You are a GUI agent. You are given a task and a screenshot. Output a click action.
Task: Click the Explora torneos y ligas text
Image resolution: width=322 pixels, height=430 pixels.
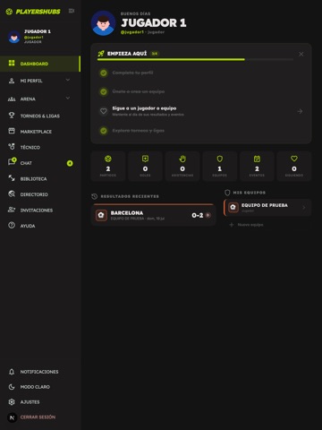pyautogui.click(x=138, y=131)
